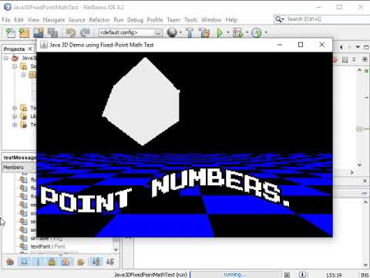
Task: Click the editor horizontal scroll right arrow
Action: tap(351, 172)
